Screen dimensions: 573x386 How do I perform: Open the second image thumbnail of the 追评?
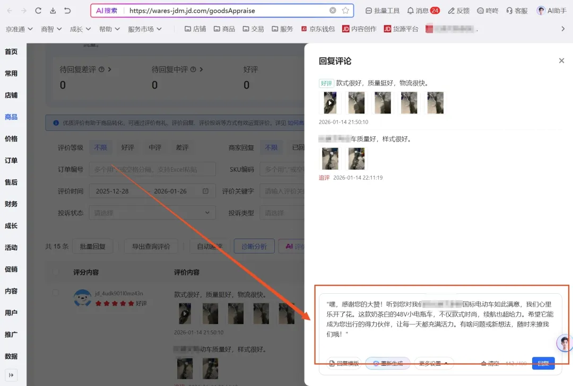357,159
